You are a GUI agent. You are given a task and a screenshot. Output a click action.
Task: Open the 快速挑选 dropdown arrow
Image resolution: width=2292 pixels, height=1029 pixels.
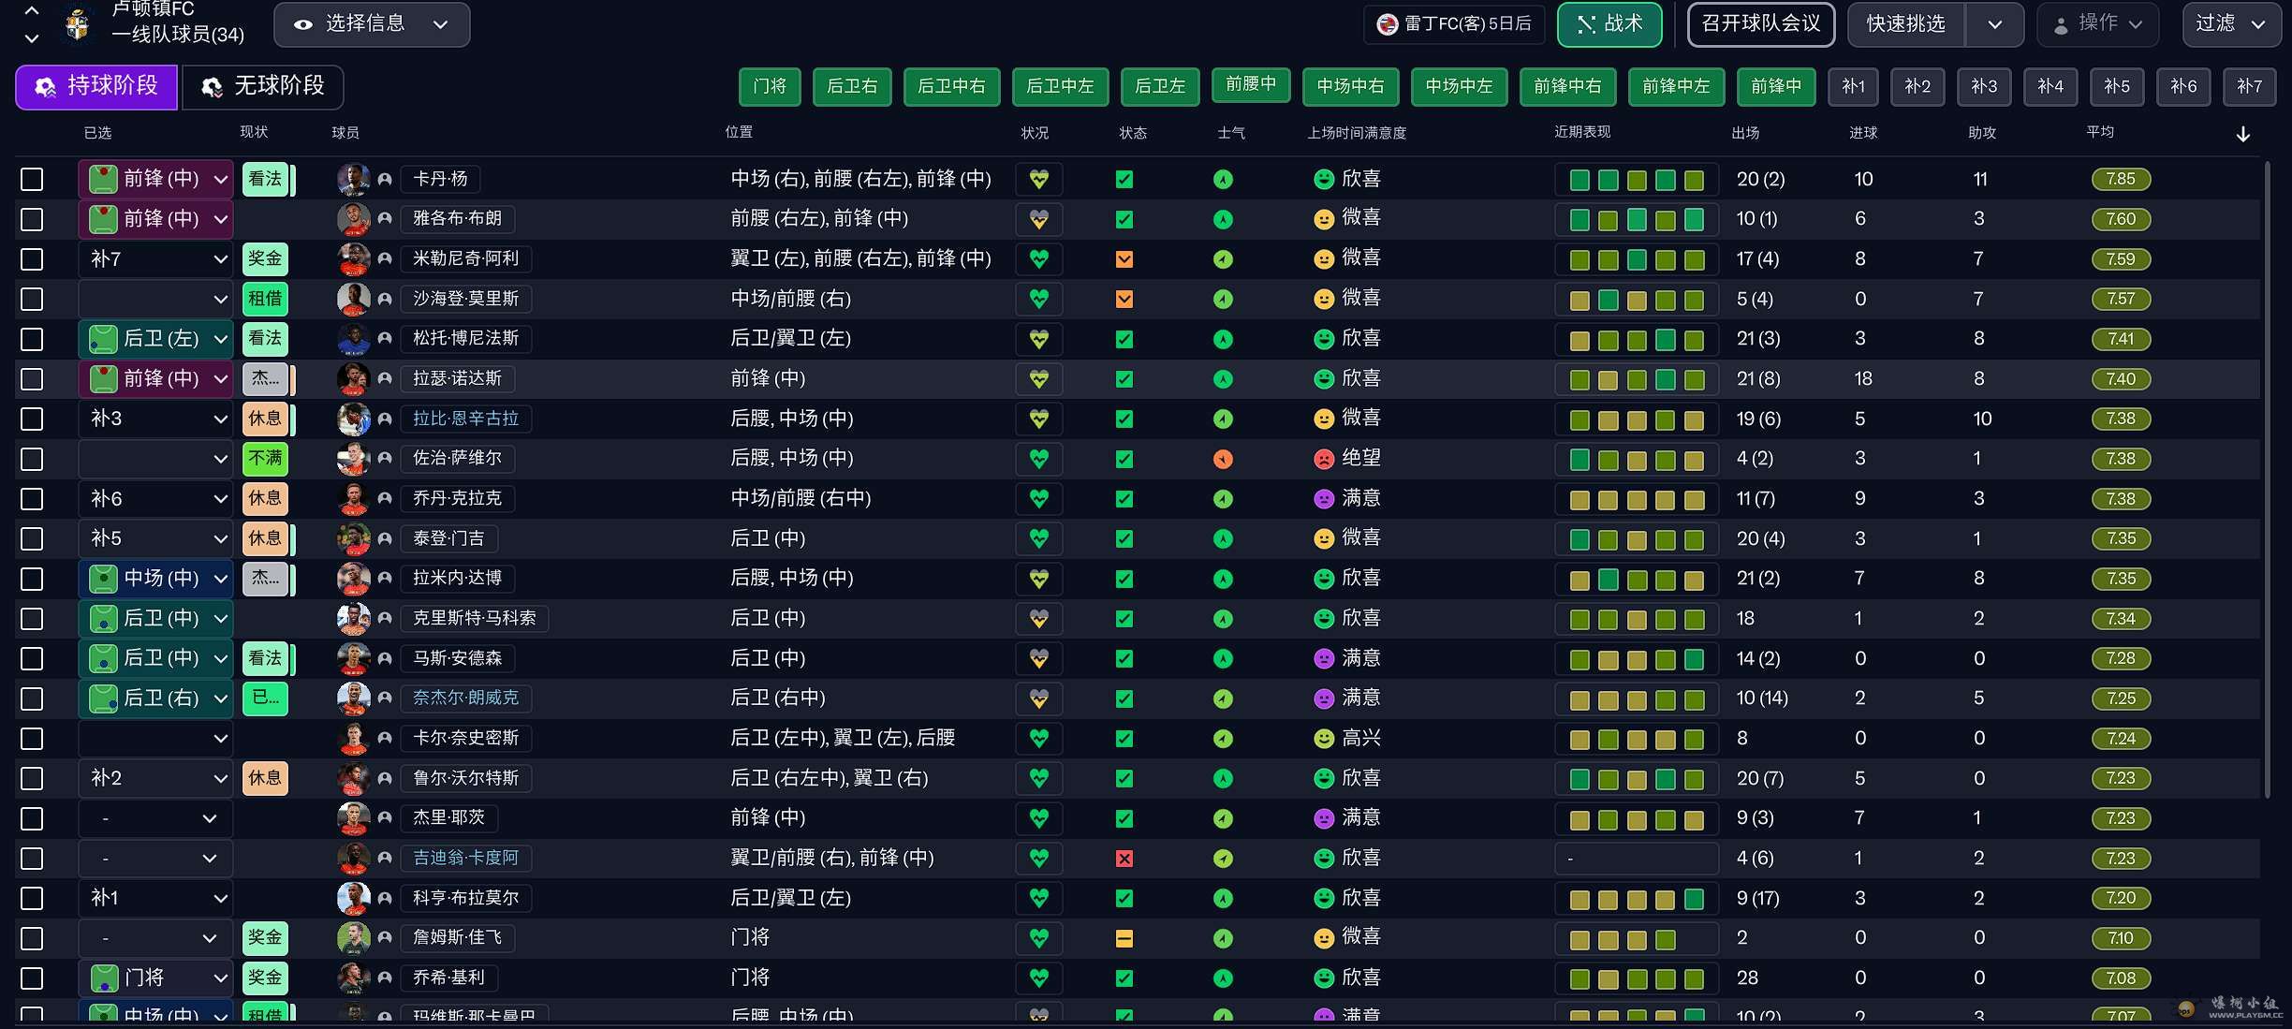click(x=1994, y=24)
